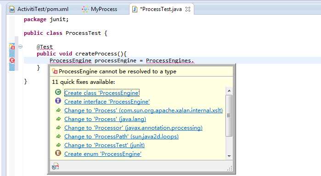This screenshot has height=176, width=321.
Task: Change to 'Process' (java.lang)
Action: (x=105, y=119)
